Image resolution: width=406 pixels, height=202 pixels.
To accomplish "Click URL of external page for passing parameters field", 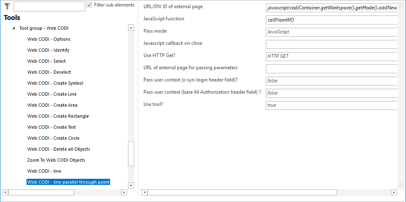I will 331,69.
